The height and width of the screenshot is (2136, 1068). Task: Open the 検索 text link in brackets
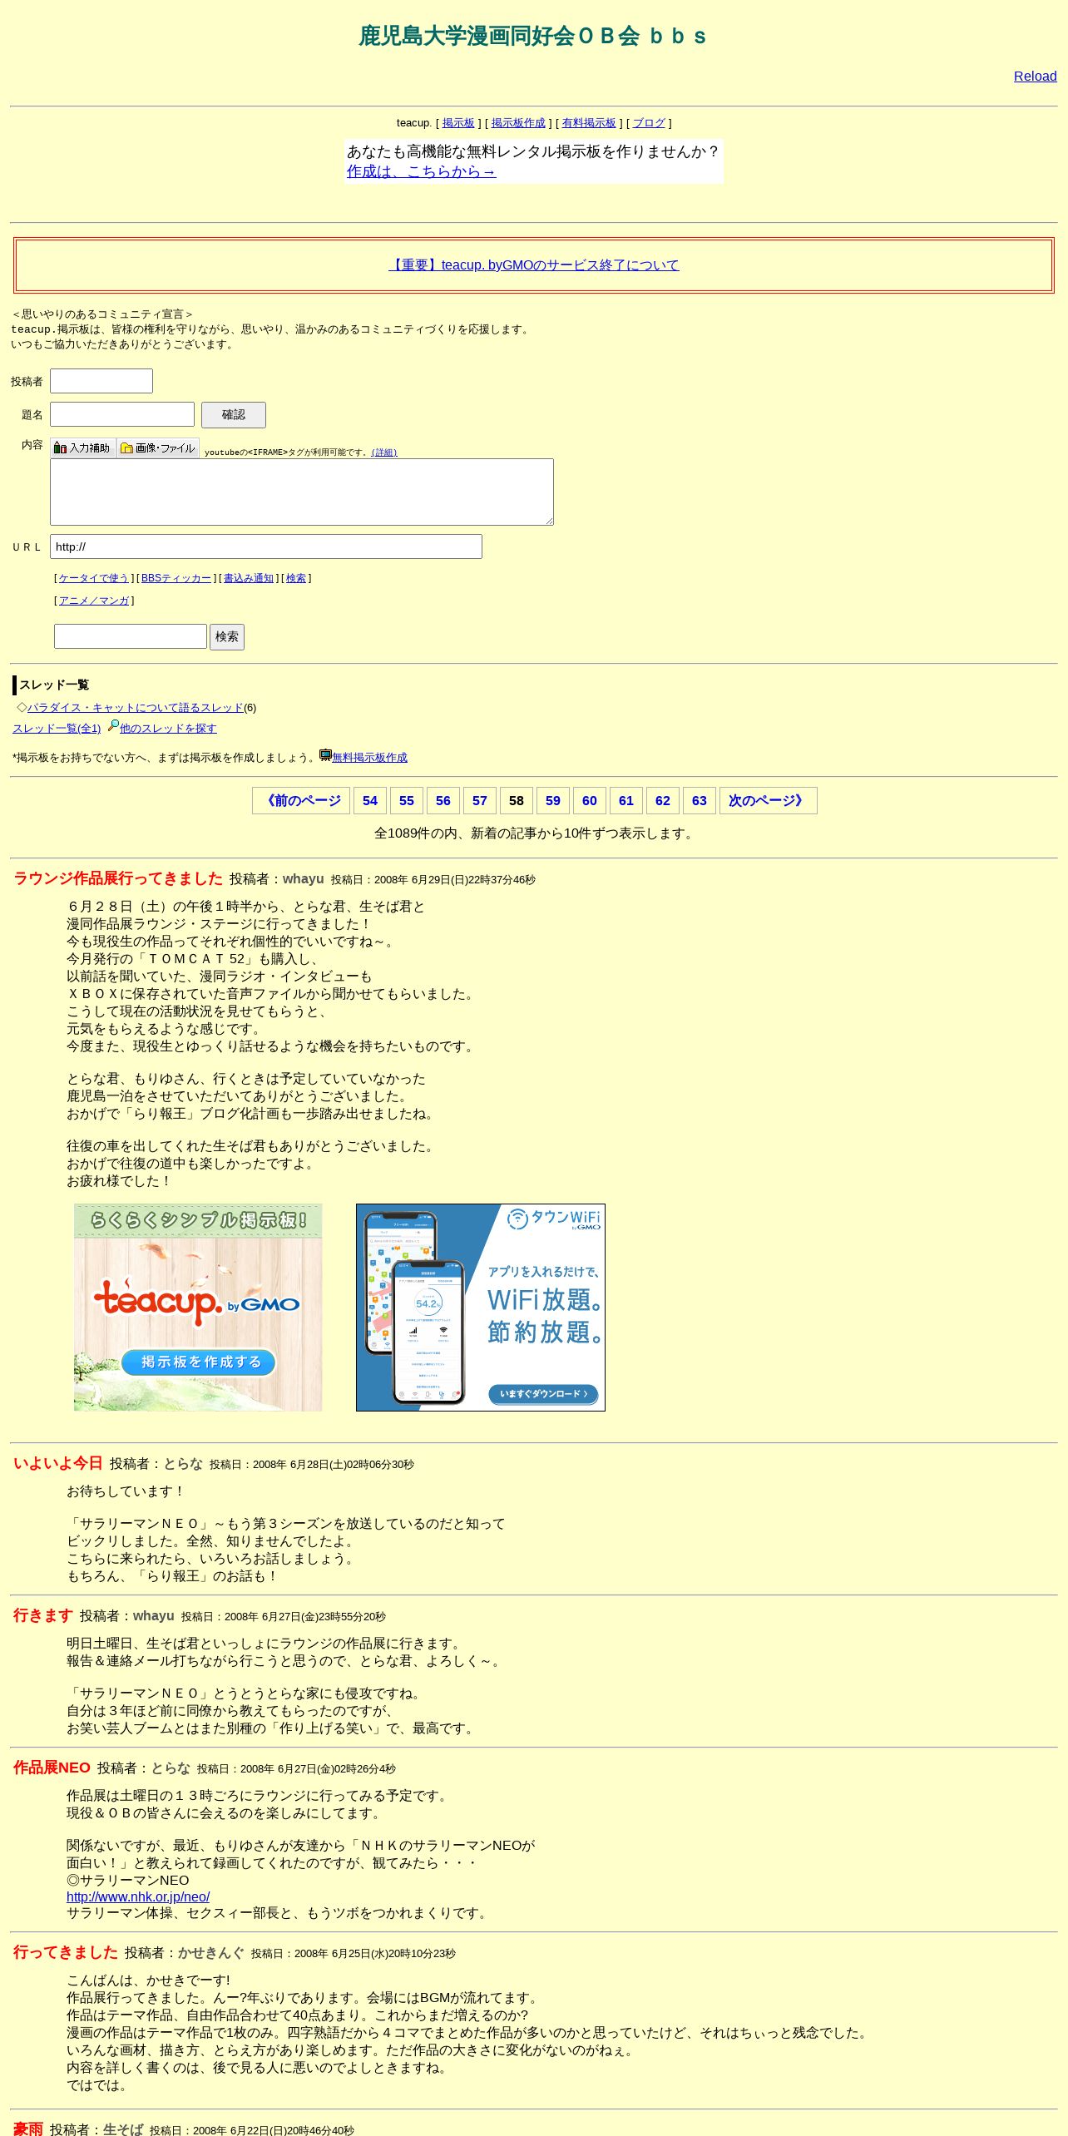tap(296, 578)
